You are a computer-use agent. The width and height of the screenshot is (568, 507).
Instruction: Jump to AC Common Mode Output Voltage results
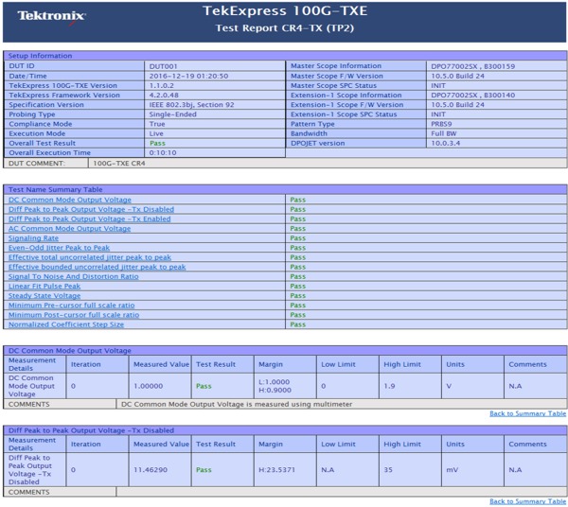point(69,228)
